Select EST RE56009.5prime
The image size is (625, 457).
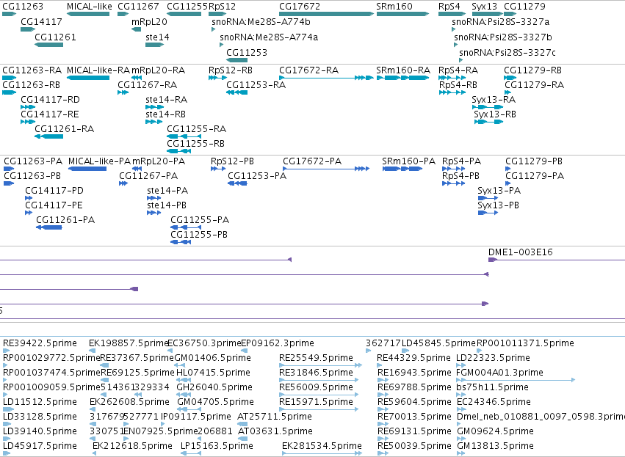pyautogui.click(x=316, y=387)
